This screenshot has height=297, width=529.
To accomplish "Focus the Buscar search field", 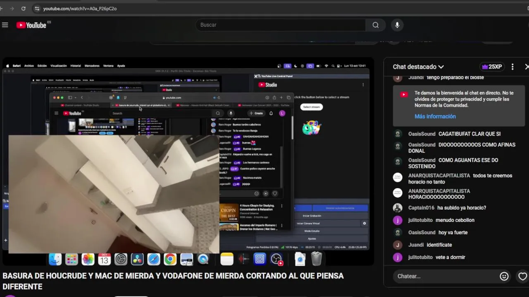I will (x=281, y=25).
